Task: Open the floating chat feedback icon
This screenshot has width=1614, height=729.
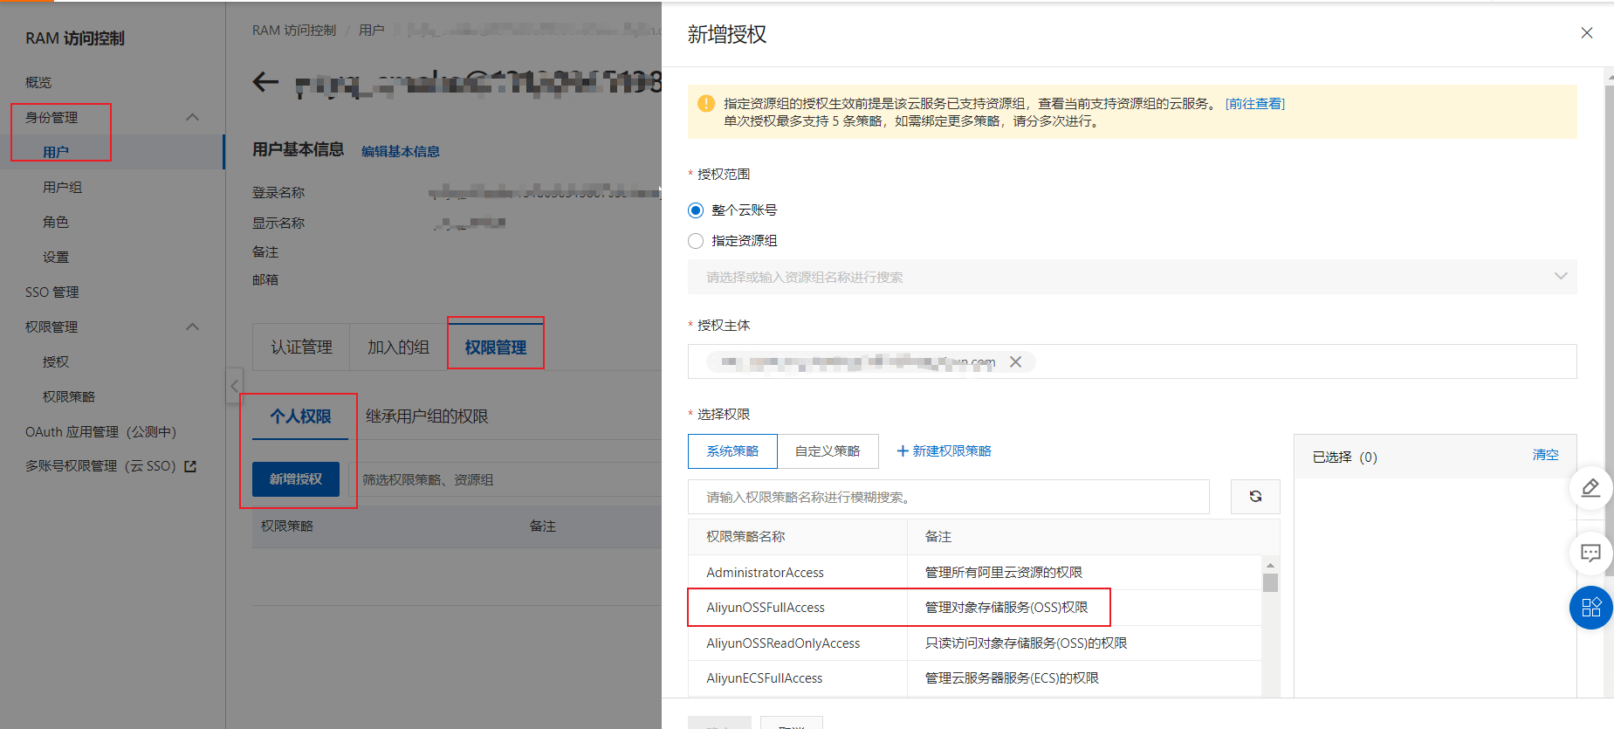Action: [x=1590, y=553]
